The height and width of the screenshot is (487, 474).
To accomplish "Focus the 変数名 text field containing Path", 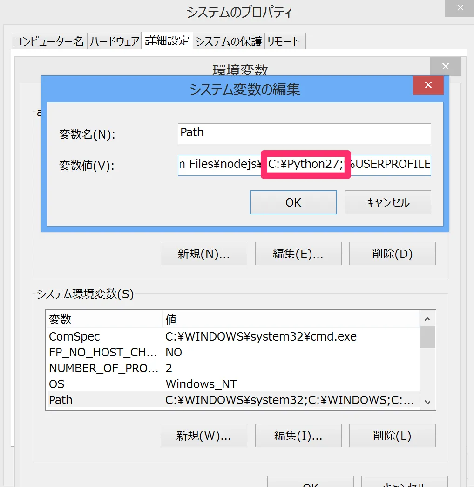I will (x=304, y=133).
